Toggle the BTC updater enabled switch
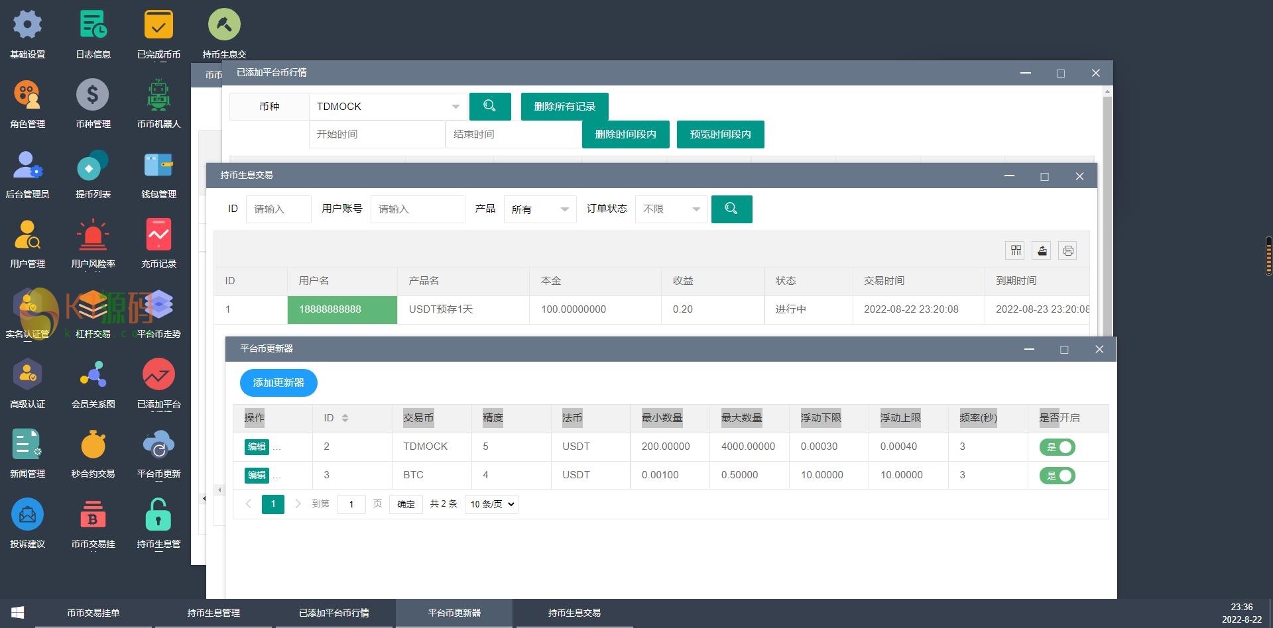This screenshot has height=628, width=1273. click(1057, 476)
